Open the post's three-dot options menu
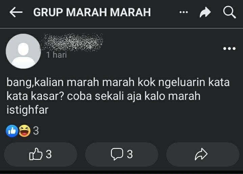 pyautogui.click(x=229, y=49)
